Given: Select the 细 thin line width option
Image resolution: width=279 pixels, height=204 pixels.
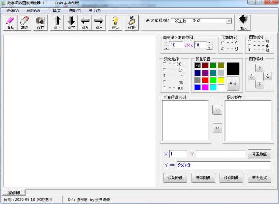Looking at the screenshot, I should pyautogui.click(x=249, y=41).
